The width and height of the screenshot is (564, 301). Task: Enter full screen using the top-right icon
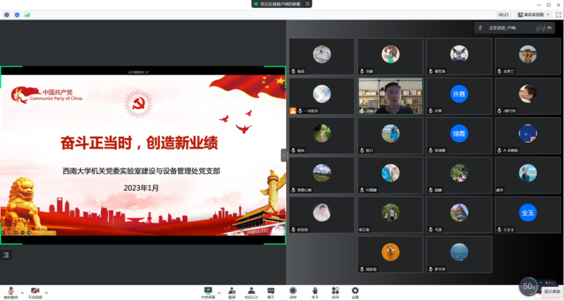(558, 15)
